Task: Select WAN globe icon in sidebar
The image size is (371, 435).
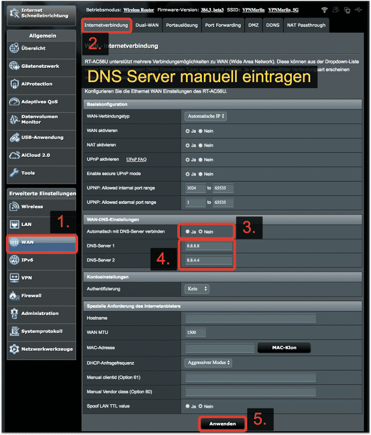Action: 14,242
